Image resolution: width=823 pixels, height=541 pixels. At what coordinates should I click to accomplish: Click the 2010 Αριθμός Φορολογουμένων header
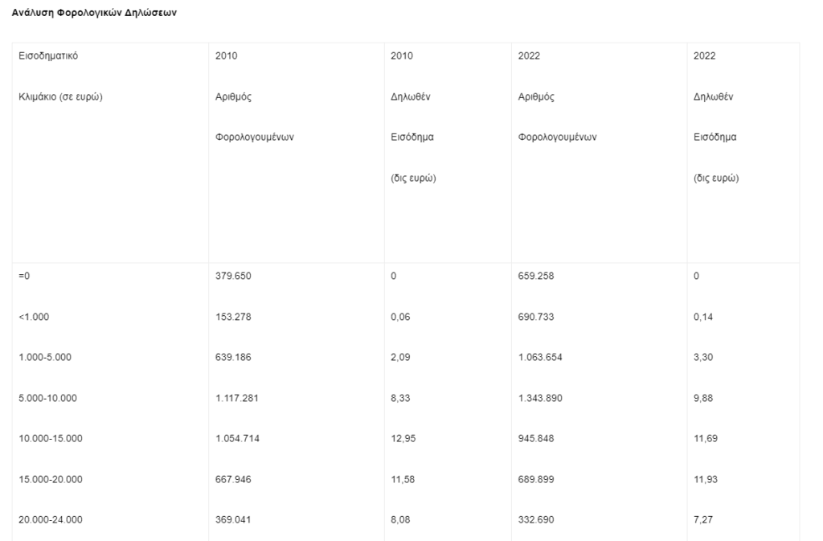pyautogui.click(x=297, y=153)
